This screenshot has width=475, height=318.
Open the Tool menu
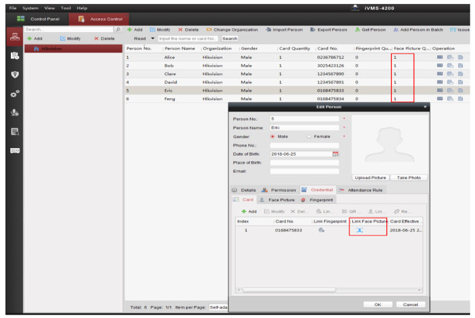[66, 8]
